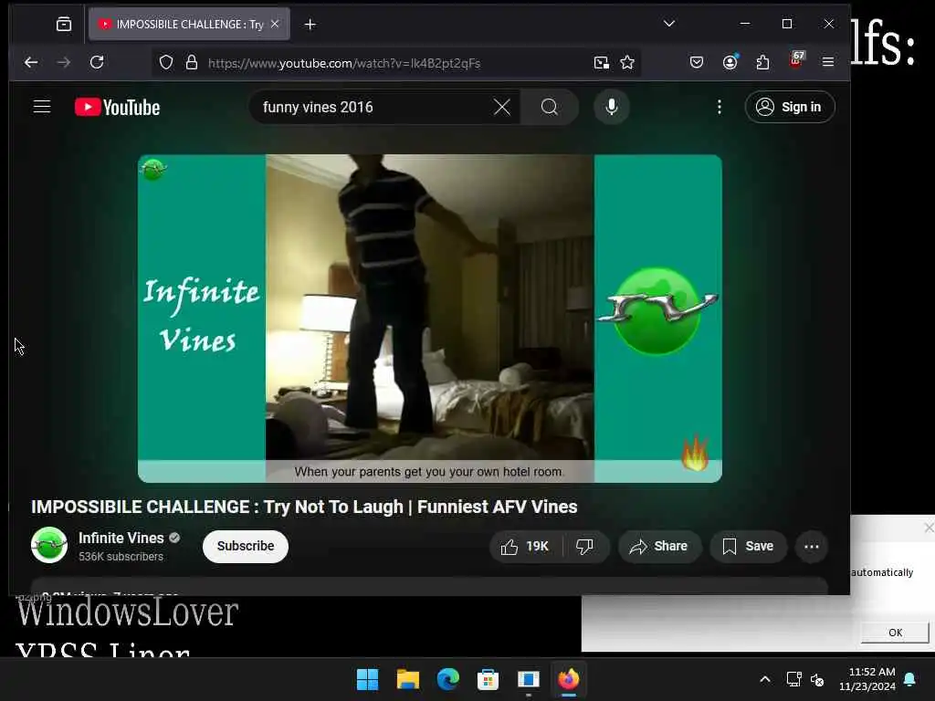Image resolution: width=935 pixels, height=701 pixels.
Task: Share this video
Action: pyautogui.click(x=659, y=547)
